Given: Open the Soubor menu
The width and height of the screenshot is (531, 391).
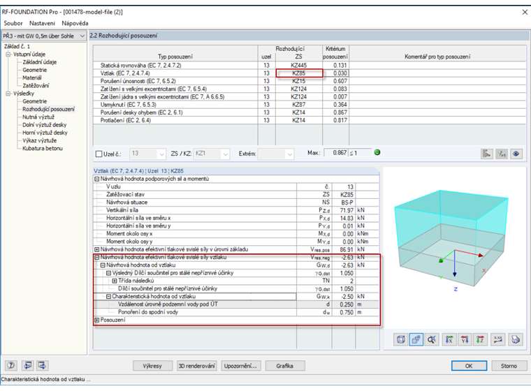Looking at the screenshot, I should (x=13, y=23).
